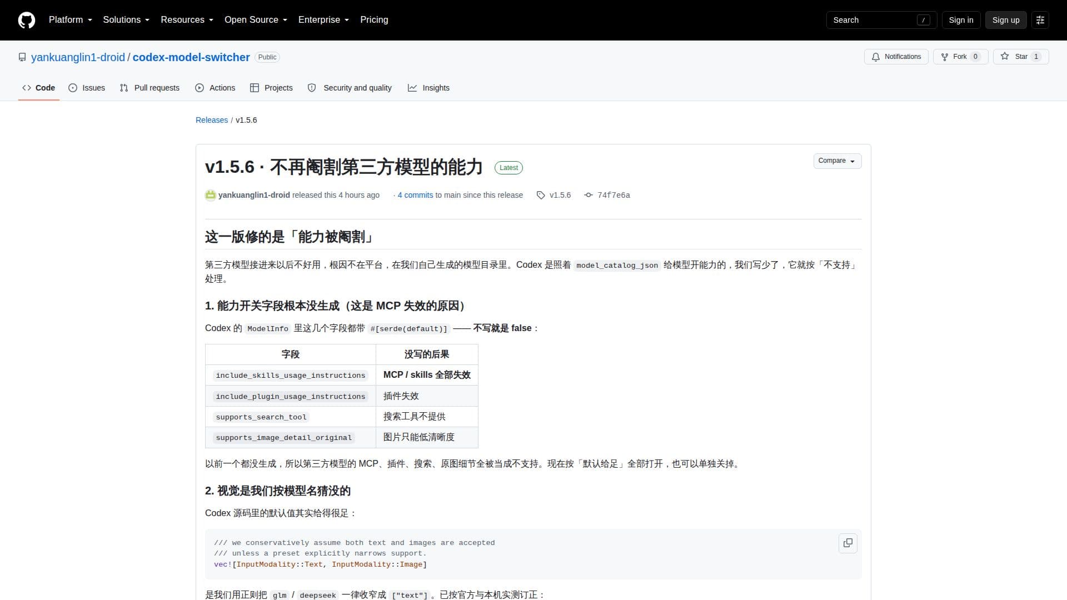This screenshot has height=600, width=1067.
Task: Select supports_search_tool table cell
Action: [291, 417]
